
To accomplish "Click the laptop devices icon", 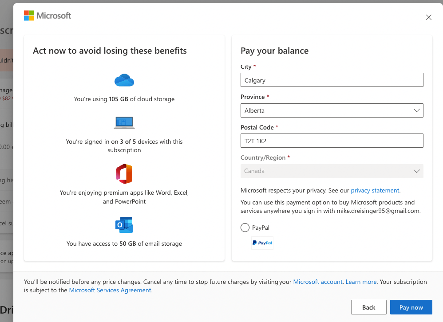I will pyautogui.click(x=124, y=122).
